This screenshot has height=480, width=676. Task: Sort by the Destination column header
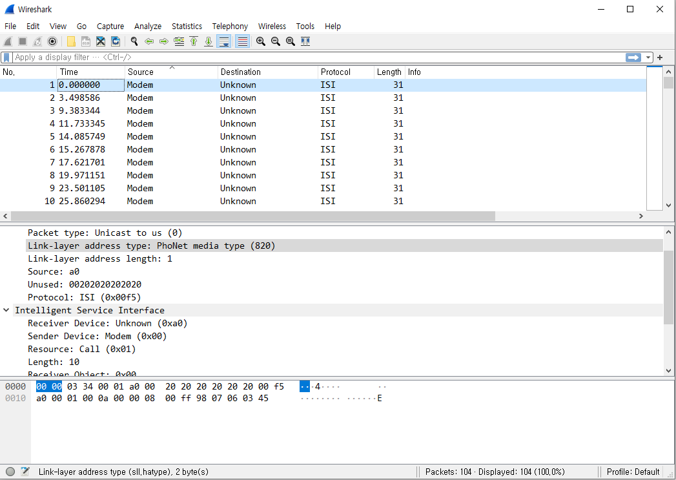pyautogui.click(x=268, y=72)
